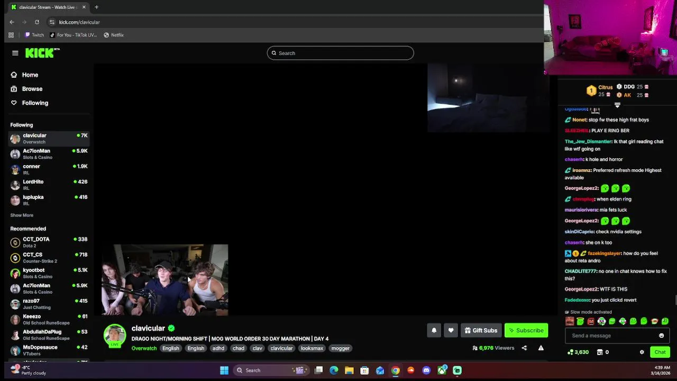Open Ac7ionMan channel under Following
This screenshot has width=677, height=381.
49,154
